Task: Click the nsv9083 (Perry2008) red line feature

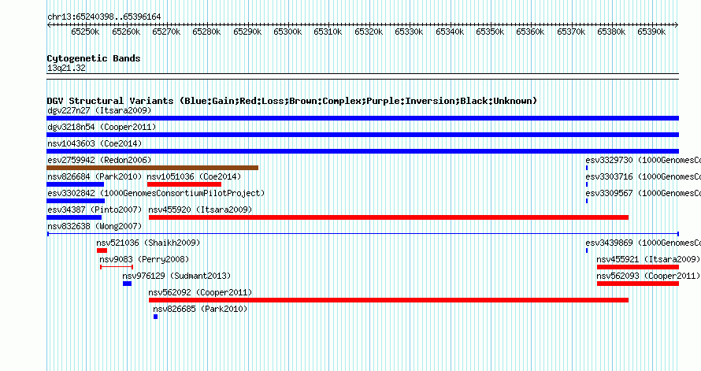Action: pos(117,267)
